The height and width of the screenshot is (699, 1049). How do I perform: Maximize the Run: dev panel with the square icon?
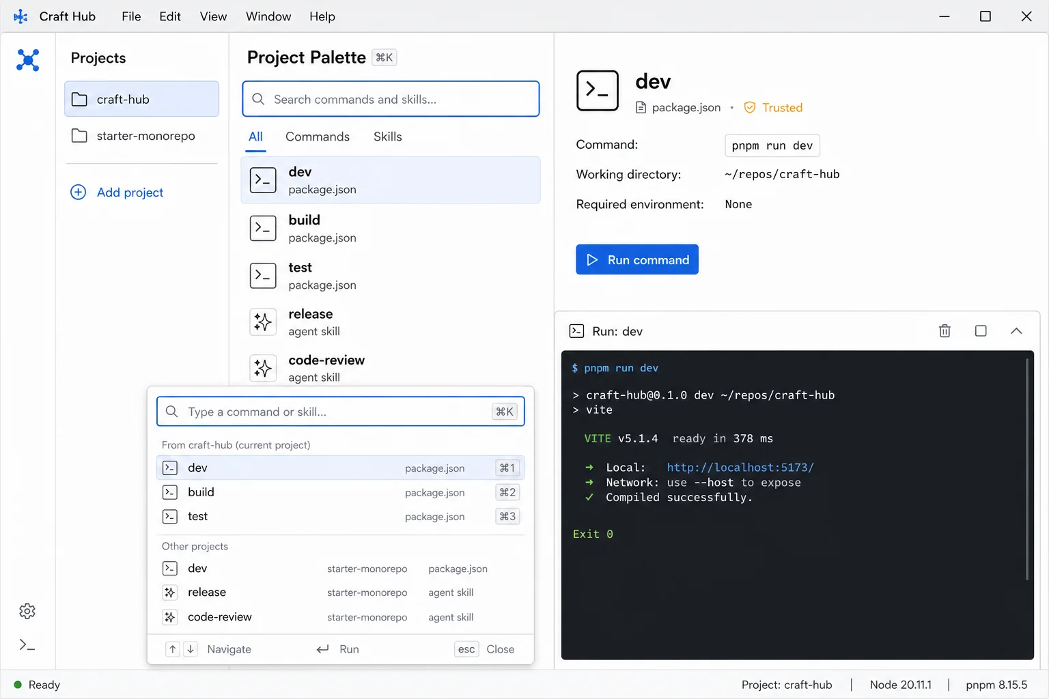(981, 331)
